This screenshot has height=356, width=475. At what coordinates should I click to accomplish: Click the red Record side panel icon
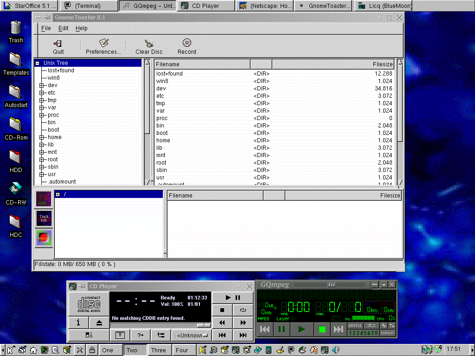pos(44,238)
